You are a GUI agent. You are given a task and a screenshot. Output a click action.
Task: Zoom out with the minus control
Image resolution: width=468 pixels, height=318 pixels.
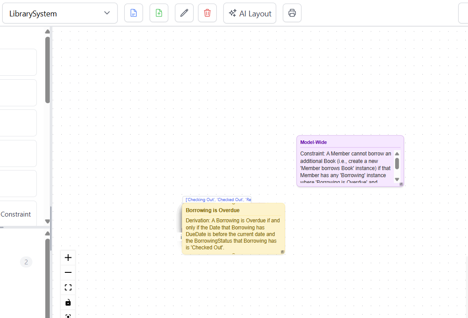coord(68,273)
